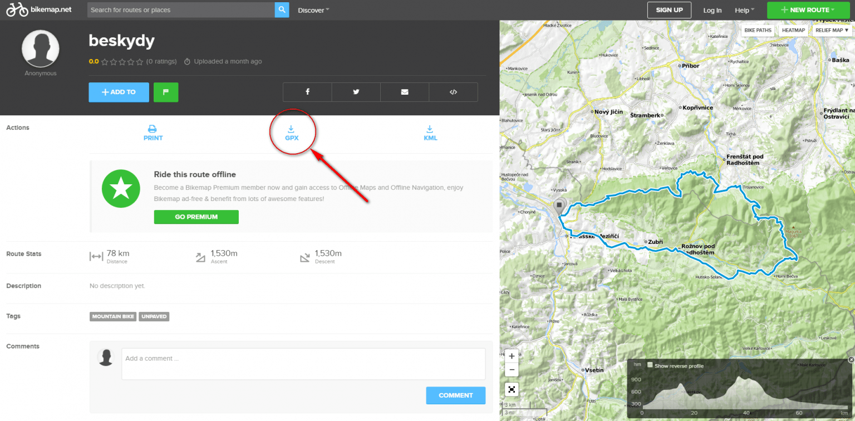Screen dimensions: 855x421
Task: Click the magnifier search button
Action: [x=282, y=10]
